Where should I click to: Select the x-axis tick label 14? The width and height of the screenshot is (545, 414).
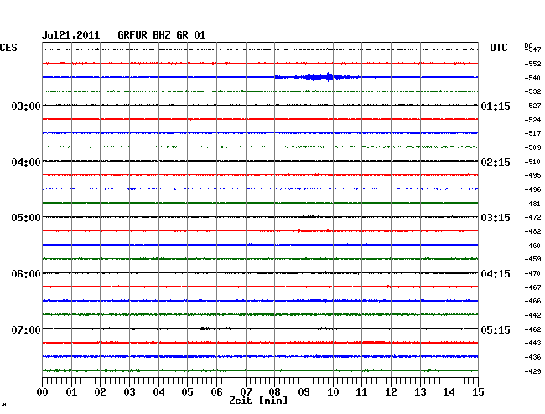pos(449,392)
